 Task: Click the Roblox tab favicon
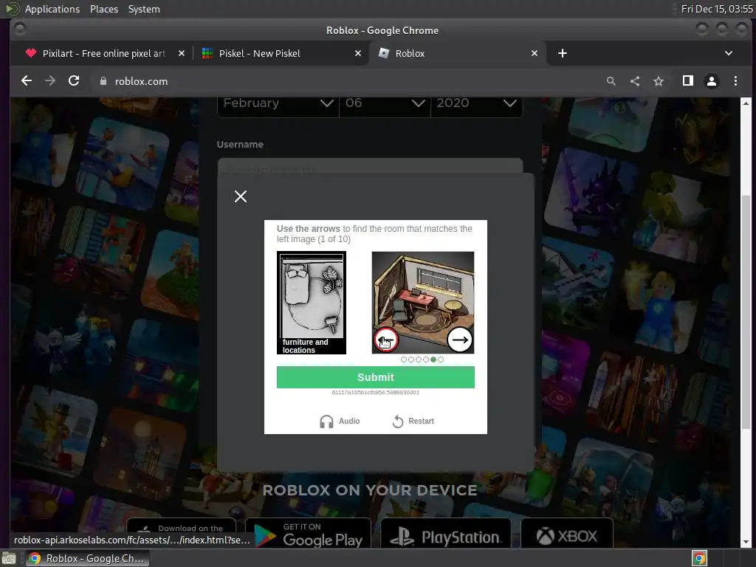[384, 53]
